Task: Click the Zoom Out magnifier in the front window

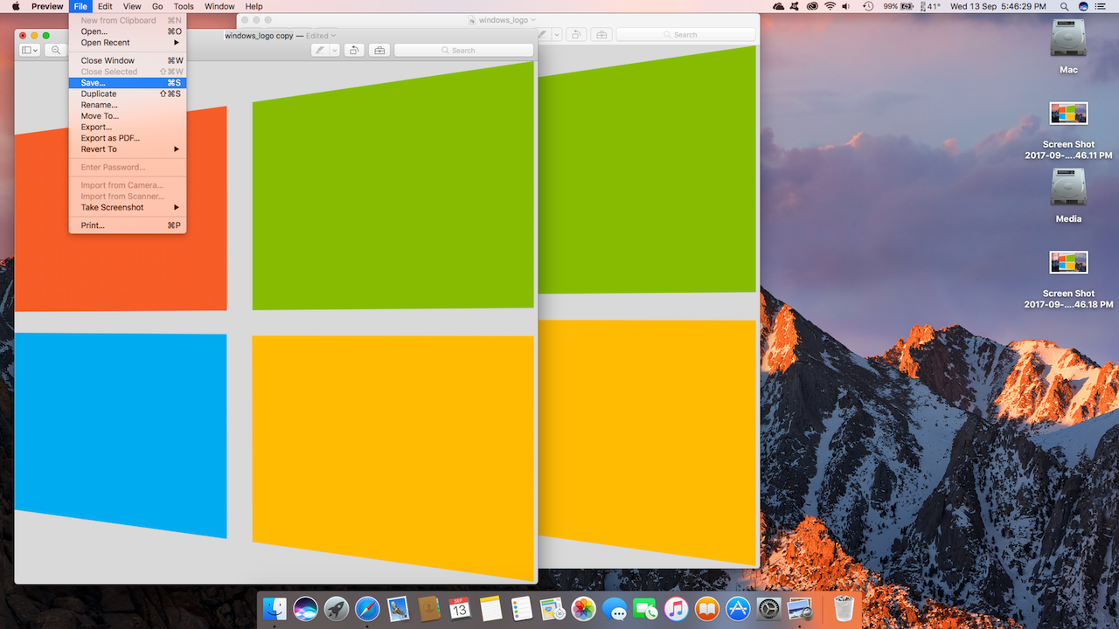Action: [x=56, y=50]
